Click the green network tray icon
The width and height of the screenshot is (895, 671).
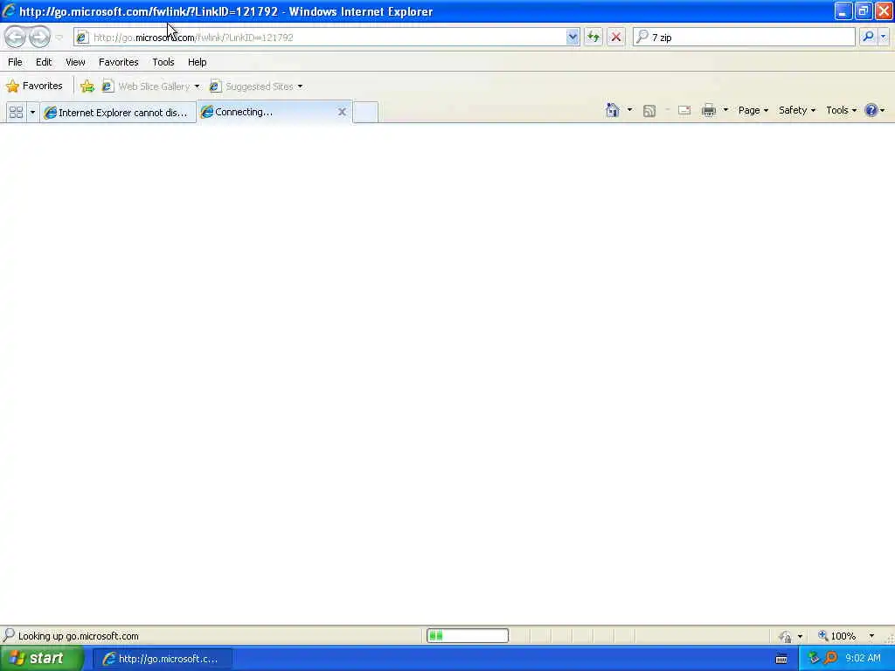click(x=814, y=658)
